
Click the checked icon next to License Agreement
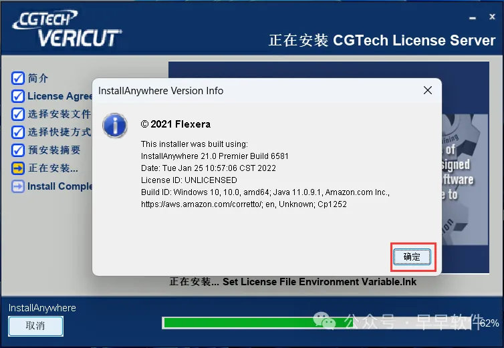click(17, 96)
